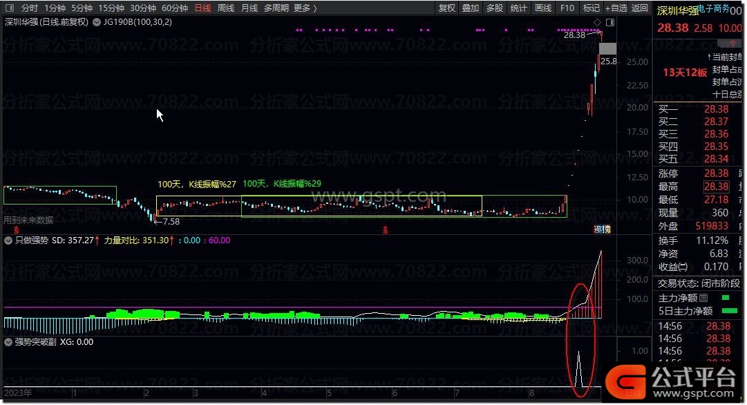747x405 pixels.
Task: Click the 电子商务 sector link
Action: point(713,8)
